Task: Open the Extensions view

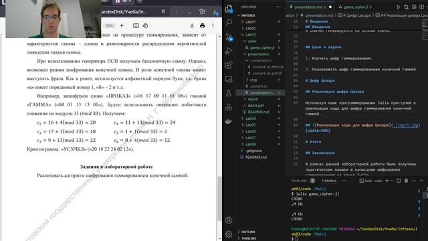Action: click(x=229, y=65)
